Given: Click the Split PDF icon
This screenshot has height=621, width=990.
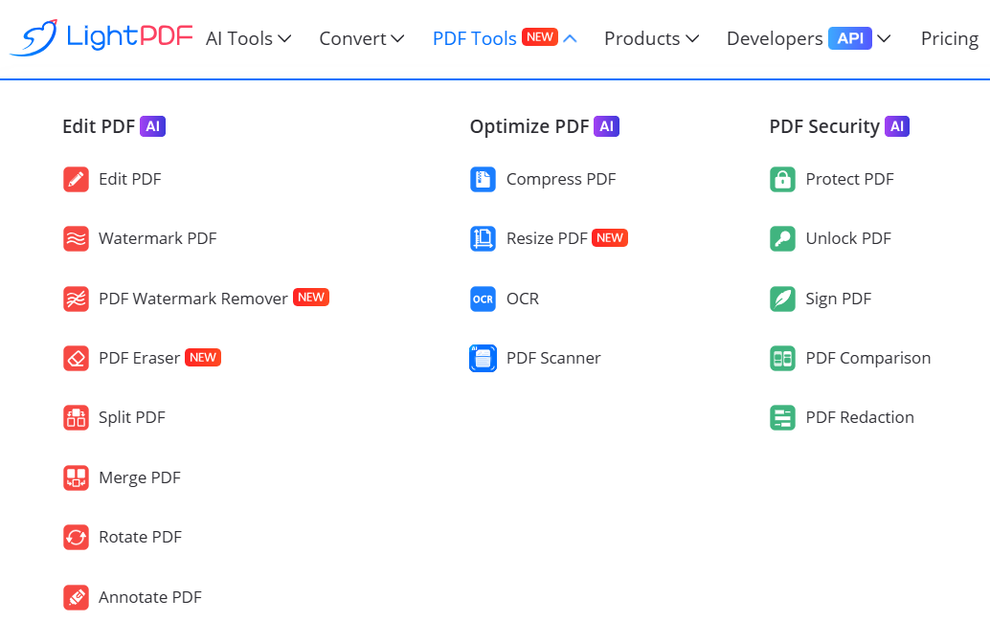Looking at the screenshot, I should point(76,417).
